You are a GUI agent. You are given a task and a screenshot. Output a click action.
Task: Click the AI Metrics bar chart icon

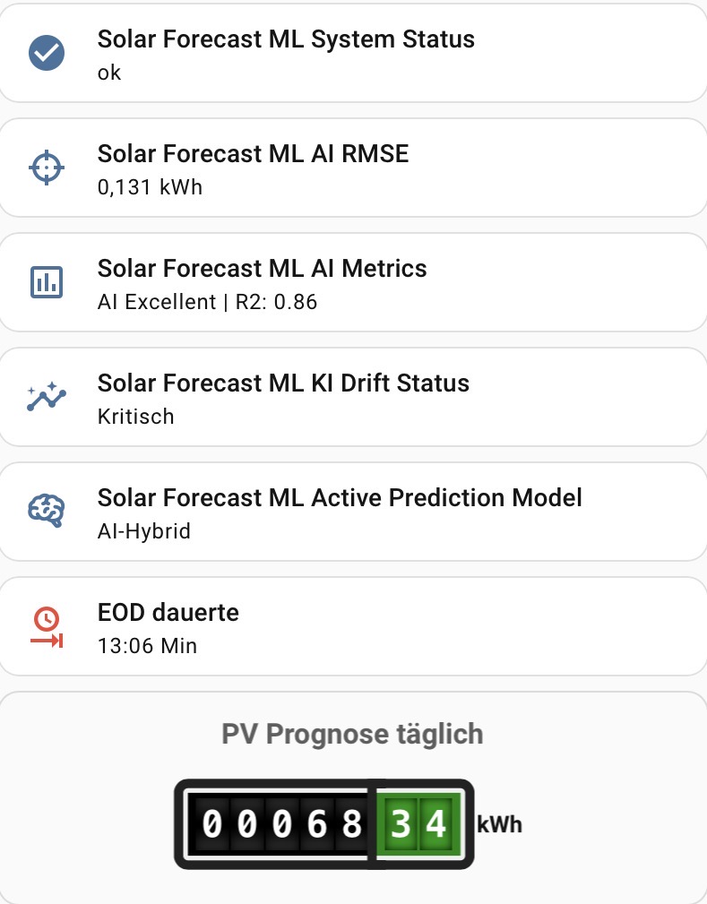pyautogui.click(x=47, y=282)
